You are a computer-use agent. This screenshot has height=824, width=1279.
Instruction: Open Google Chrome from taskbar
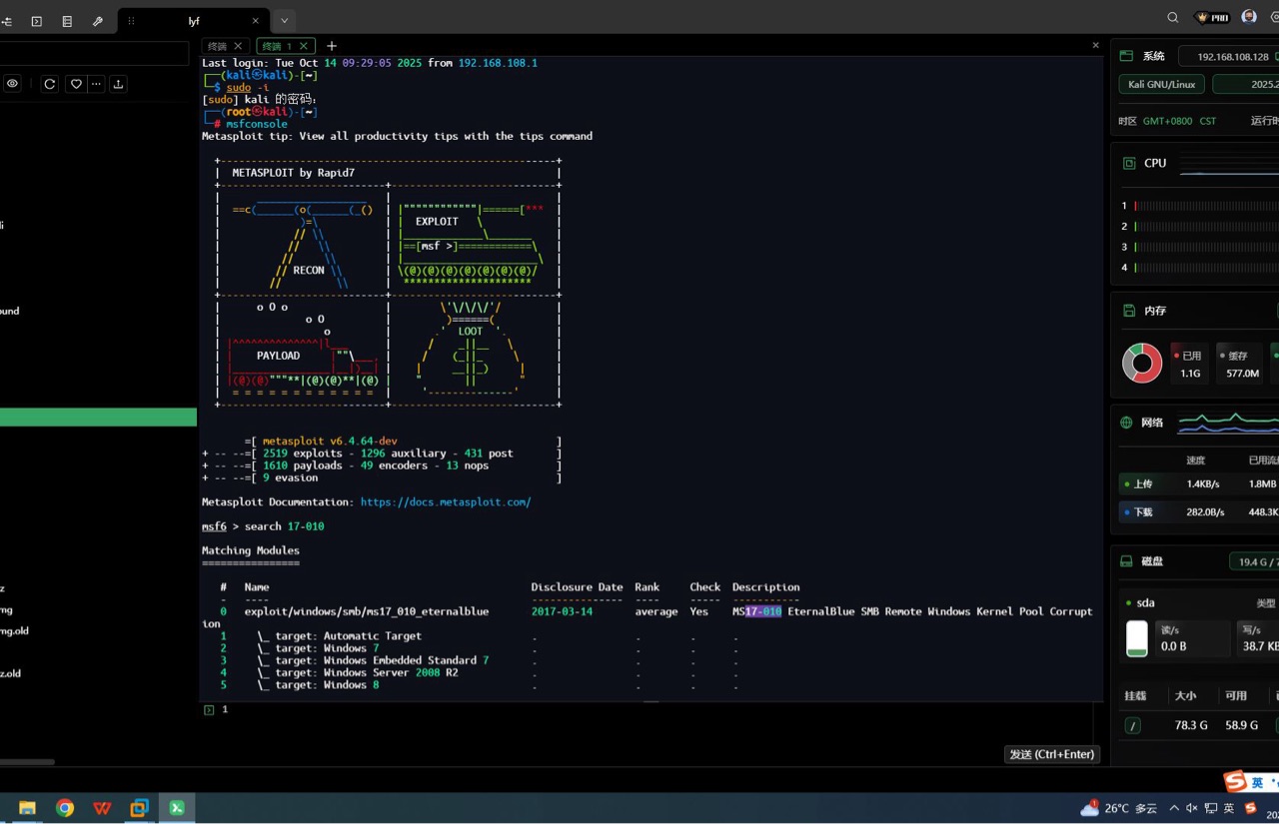tap(65, 808)
